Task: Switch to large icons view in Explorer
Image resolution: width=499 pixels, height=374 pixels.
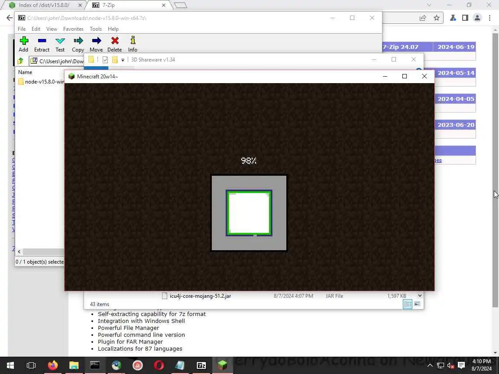Action: tap(417, 304)
